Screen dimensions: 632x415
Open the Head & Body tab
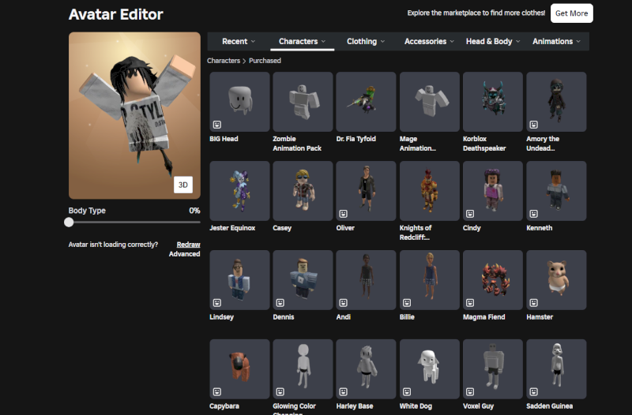tap(493, 41)
